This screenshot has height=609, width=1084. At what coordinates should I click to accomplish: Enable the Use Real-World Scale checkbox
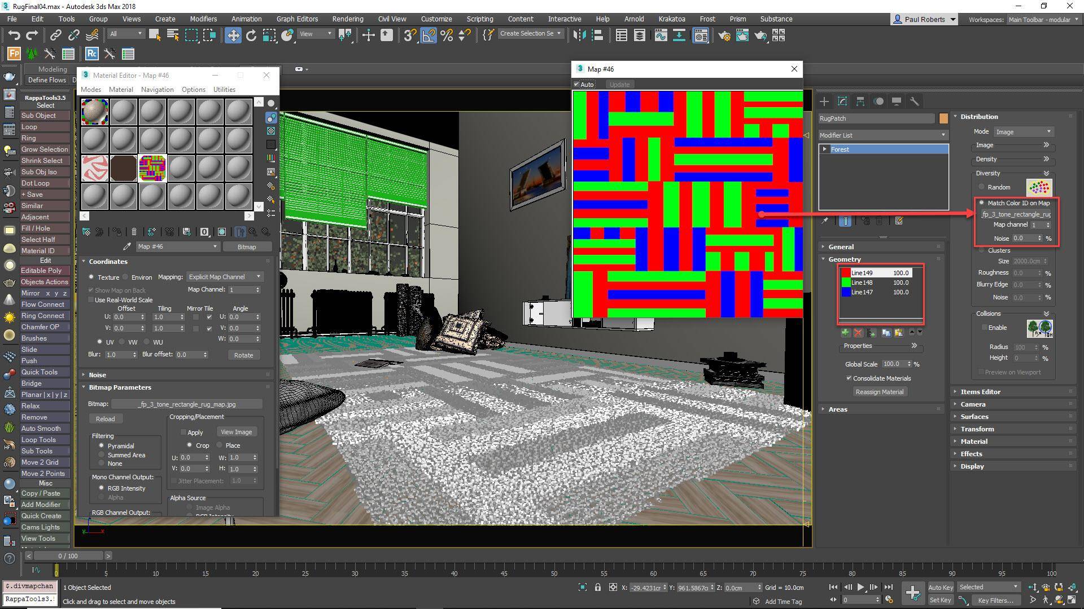click(x=91, y=299)
